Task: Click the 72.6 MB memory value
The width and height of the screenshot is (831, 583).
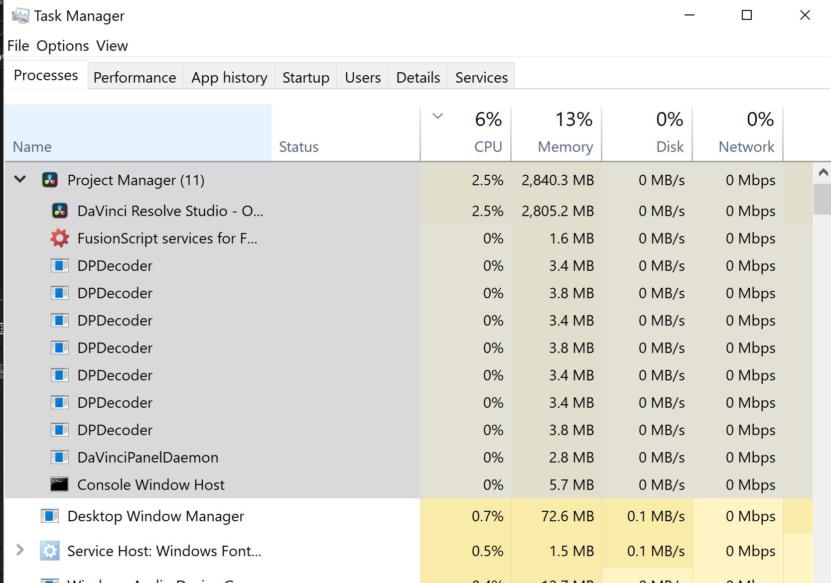Action: (x=567, y=516)
